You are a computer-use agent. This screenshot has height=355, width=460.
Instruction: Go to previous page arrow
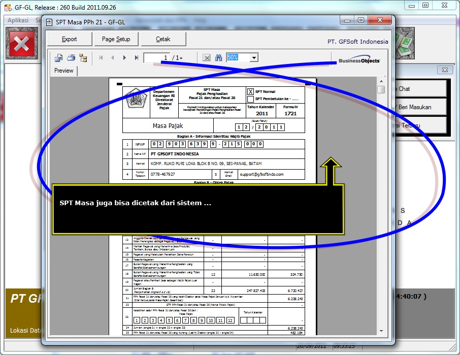[113, 58]
